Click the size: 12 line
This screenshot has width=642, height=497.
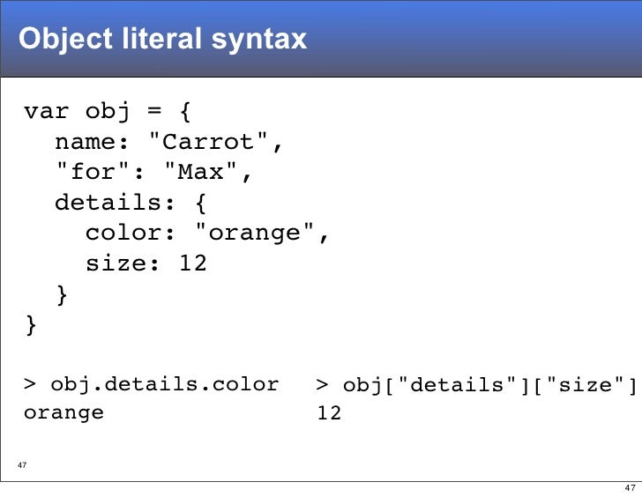click(146, 263)
